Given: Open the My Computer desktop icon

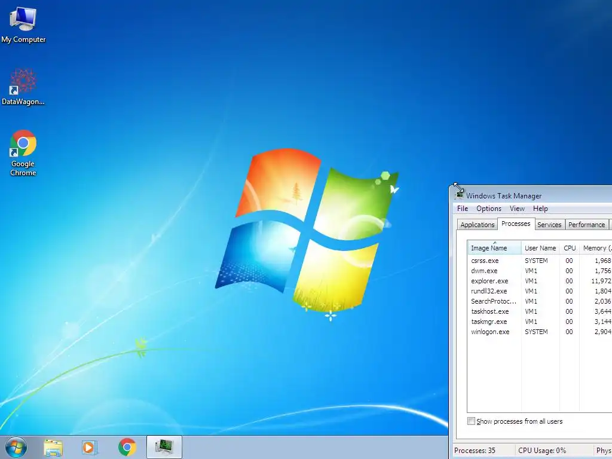Looking at the screenshot, I should pyautogui.click(x=23, y=24).
